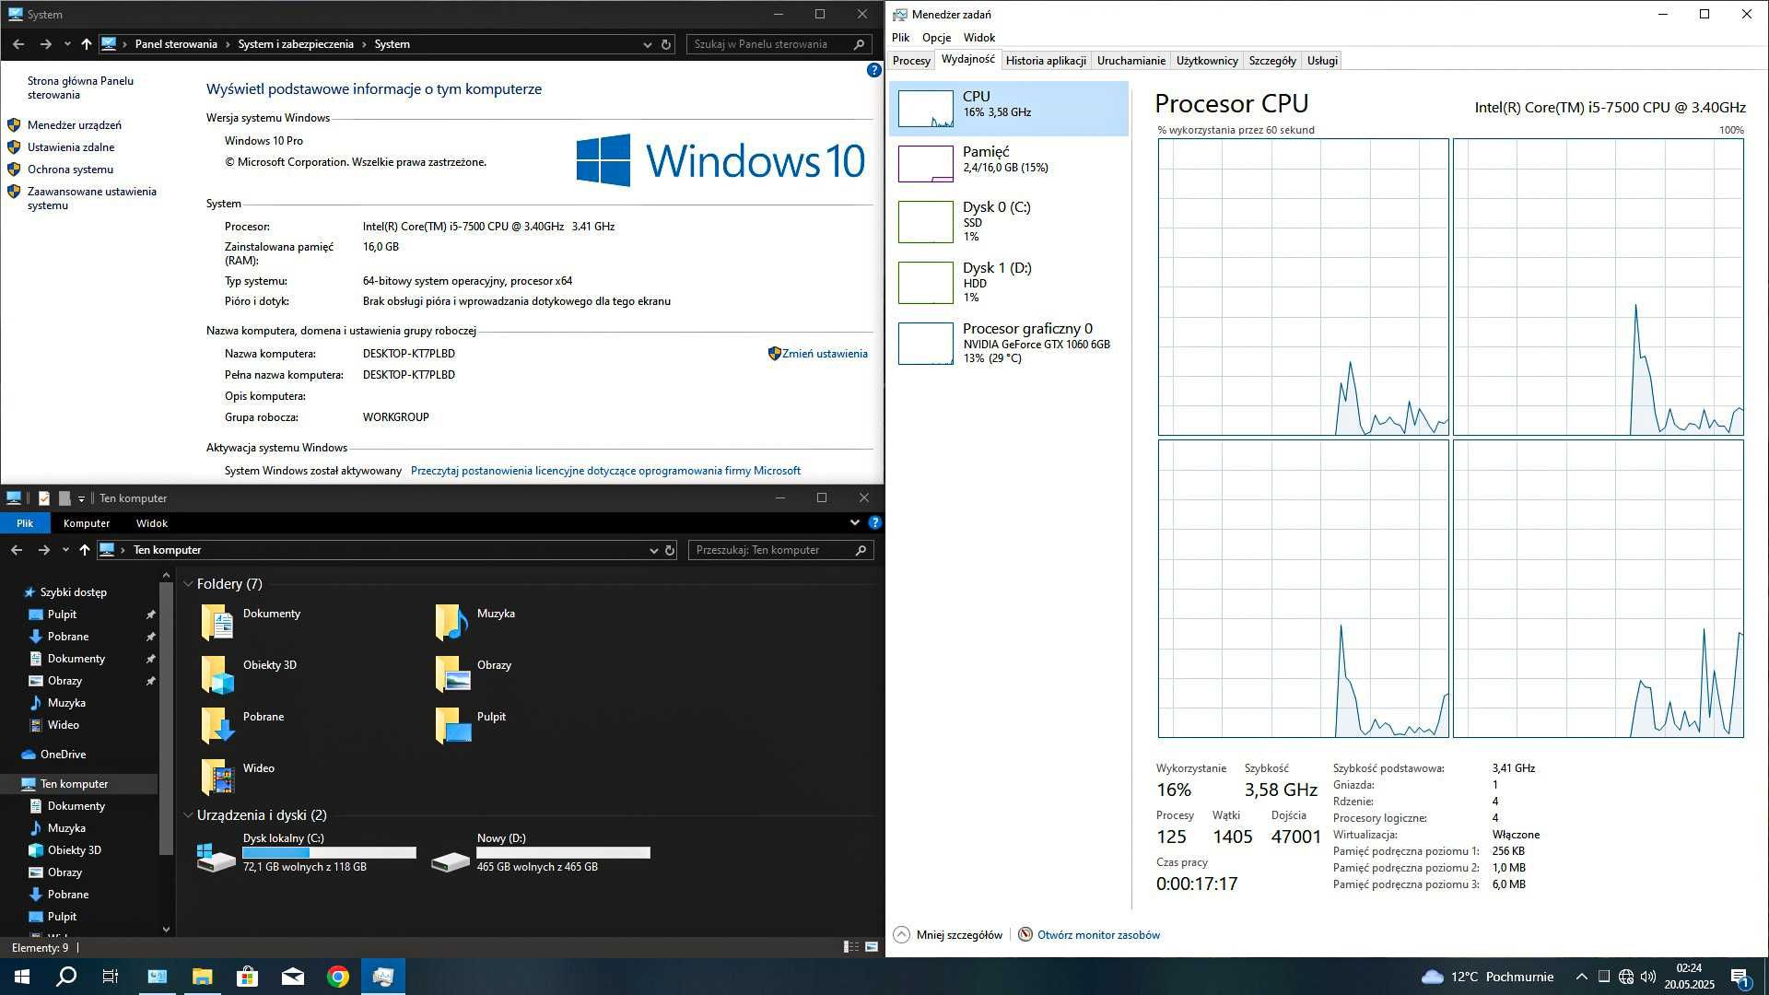1769x995 pixels.
Task: Click the volume icon in system tray
Action: pyautogui.click(x=1647, y=977)
